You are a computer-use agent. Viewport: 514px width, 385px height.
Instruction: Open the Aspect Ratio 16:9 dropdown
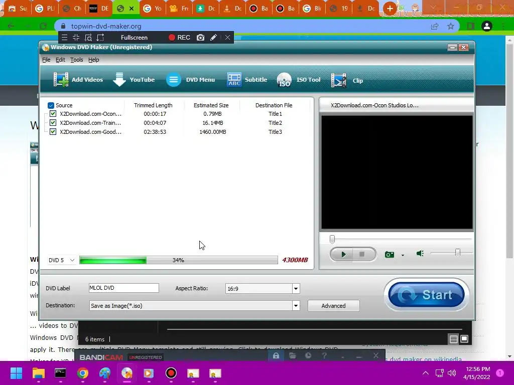[263, 288]
